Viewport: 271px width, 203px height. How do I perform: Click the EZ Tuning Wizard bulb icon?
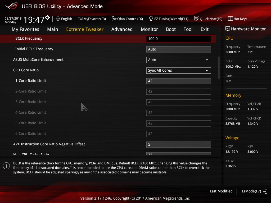151,19
